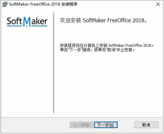Click the blank area beneath the SoftMaker logo
164x134 pixels.
click(27, 70)
